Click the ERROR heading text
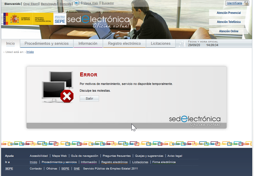Viewport: 254px width, 176px height. pos(89,74)
